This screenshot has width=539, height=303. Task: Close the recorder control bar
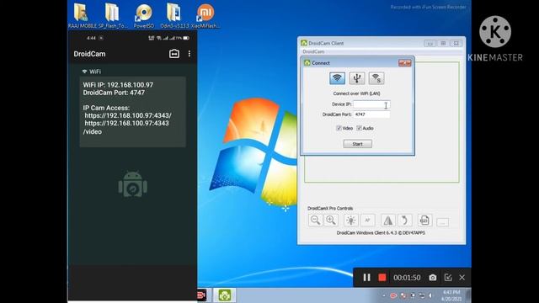click(462, 277)
